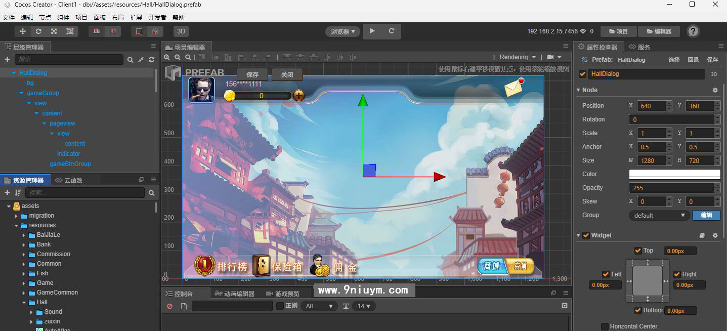
Task: Uncheck the Widget Top alignment checkbox
Action: (638, 251)
